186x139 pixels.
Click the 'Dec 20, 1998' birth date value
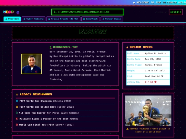(x=153, y=59)
